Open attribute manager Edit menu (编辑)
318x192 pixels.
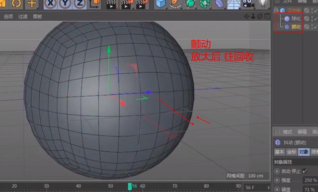(x=302, y=132)
